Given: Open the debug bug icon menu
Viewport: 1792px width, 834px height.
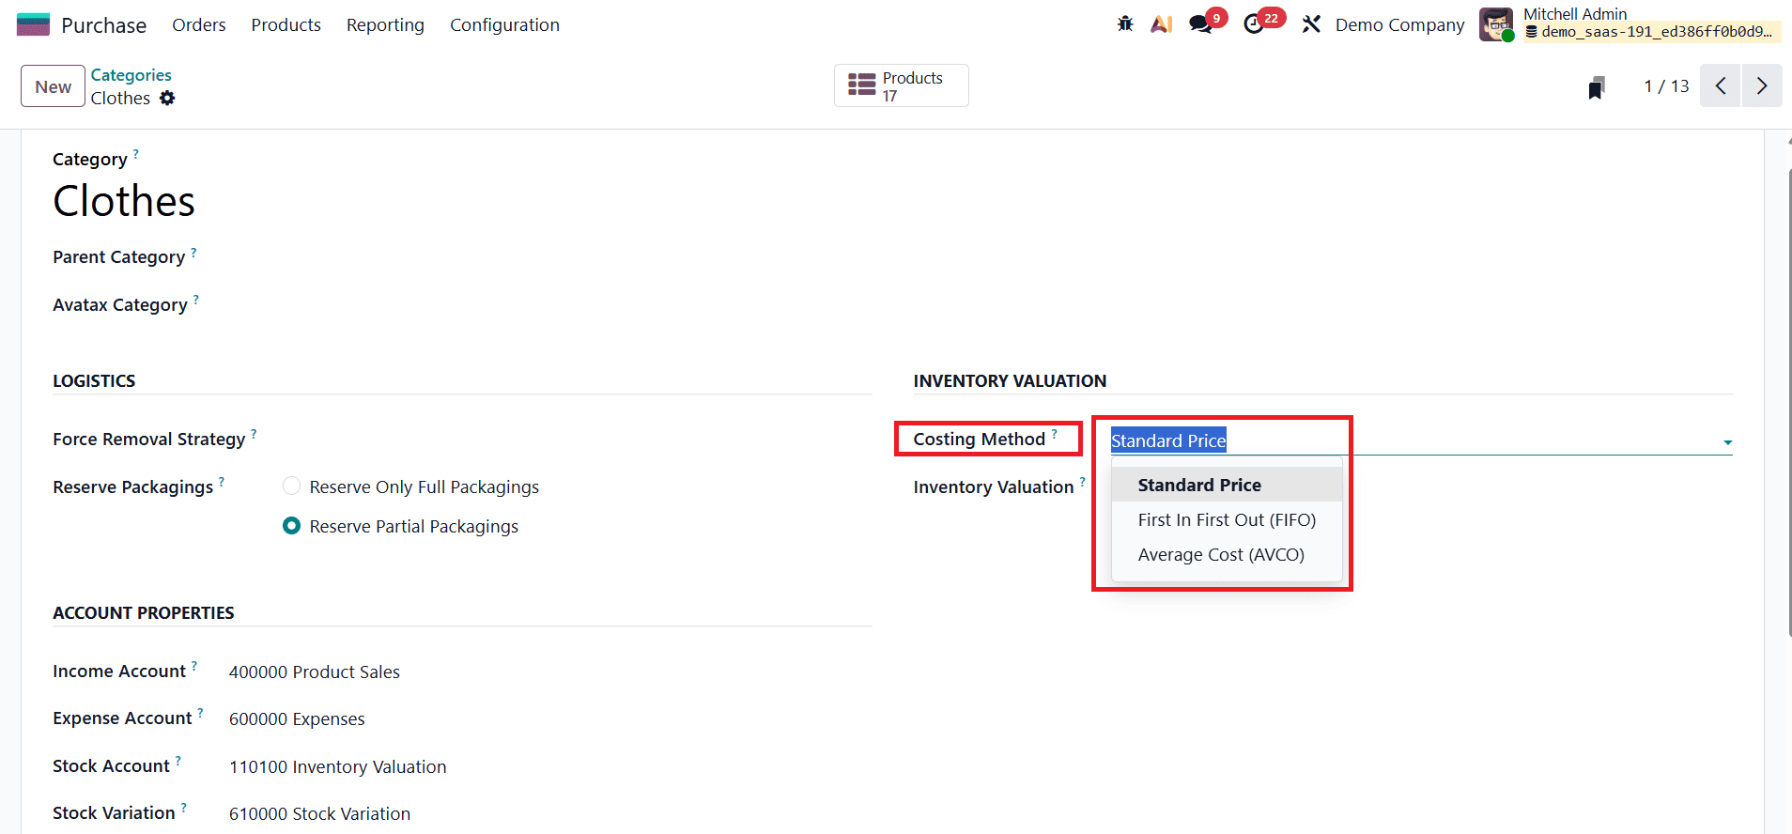Looking at the screenshot, I should pos(1125,24).
